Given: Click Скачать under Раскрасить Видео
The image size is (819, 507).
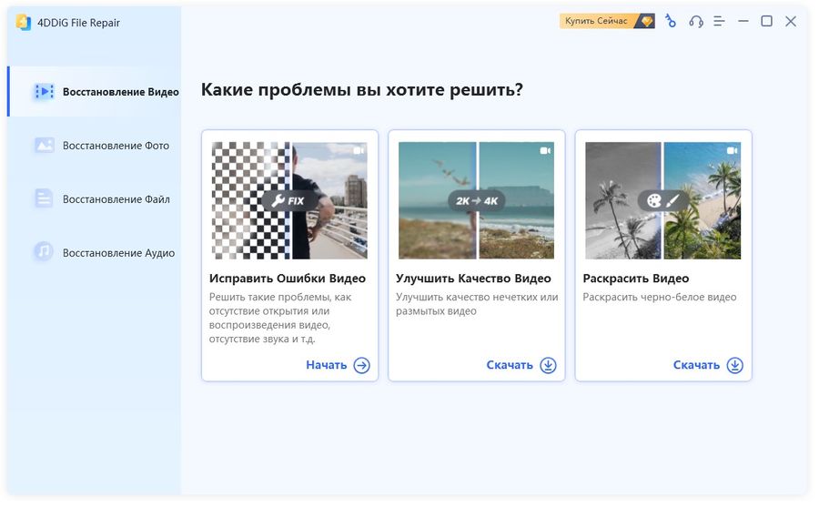Looking at the screenshot, I should pyautogui.click(x=696, y=365).
